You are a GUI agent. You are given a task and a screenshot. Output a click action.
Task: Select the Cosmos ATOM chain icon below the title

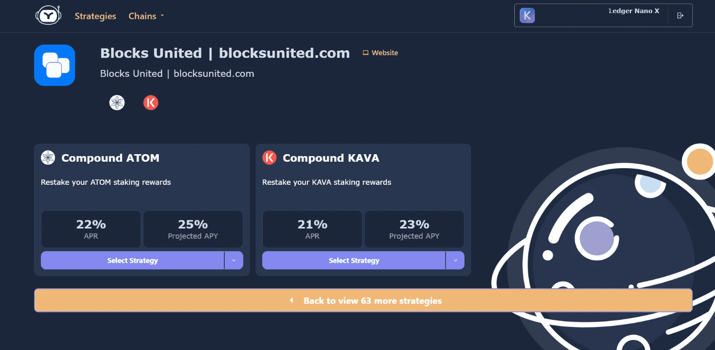117,103
